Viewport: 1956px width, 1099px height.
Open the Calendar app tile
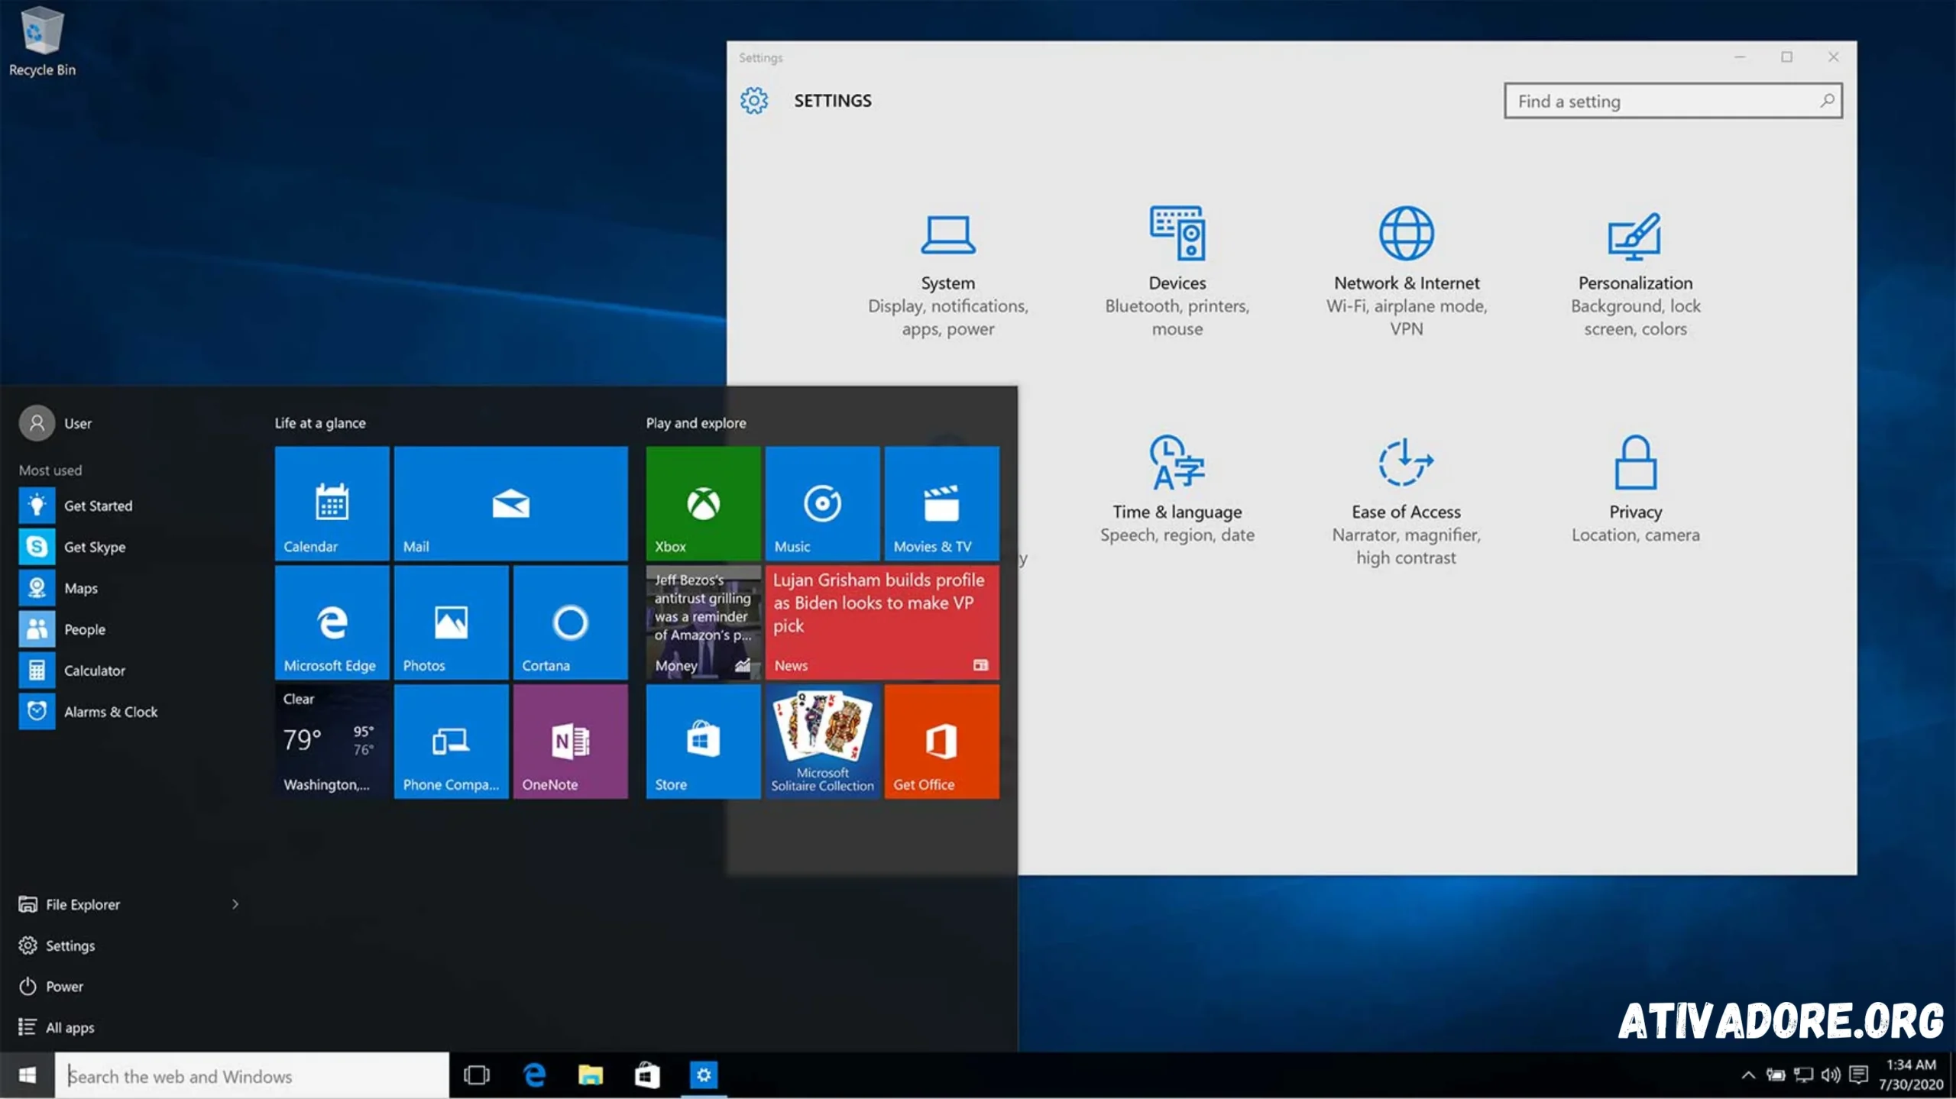pyautogui.click(x=332, y=501)
